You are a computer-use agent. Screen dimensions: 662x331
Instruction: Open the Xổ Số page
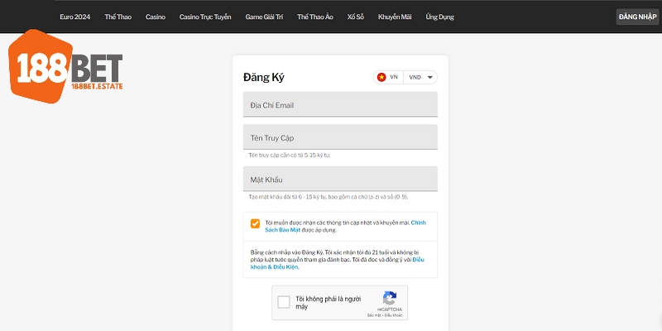[356, 17]
